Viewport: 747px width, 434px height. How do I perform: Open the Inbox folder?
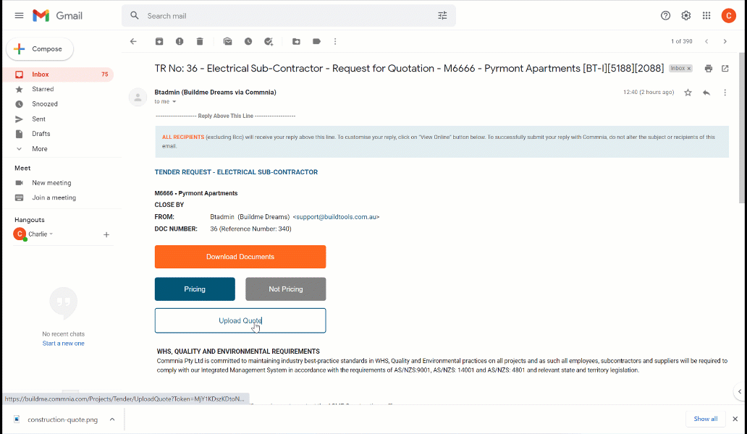pos(58,75)
